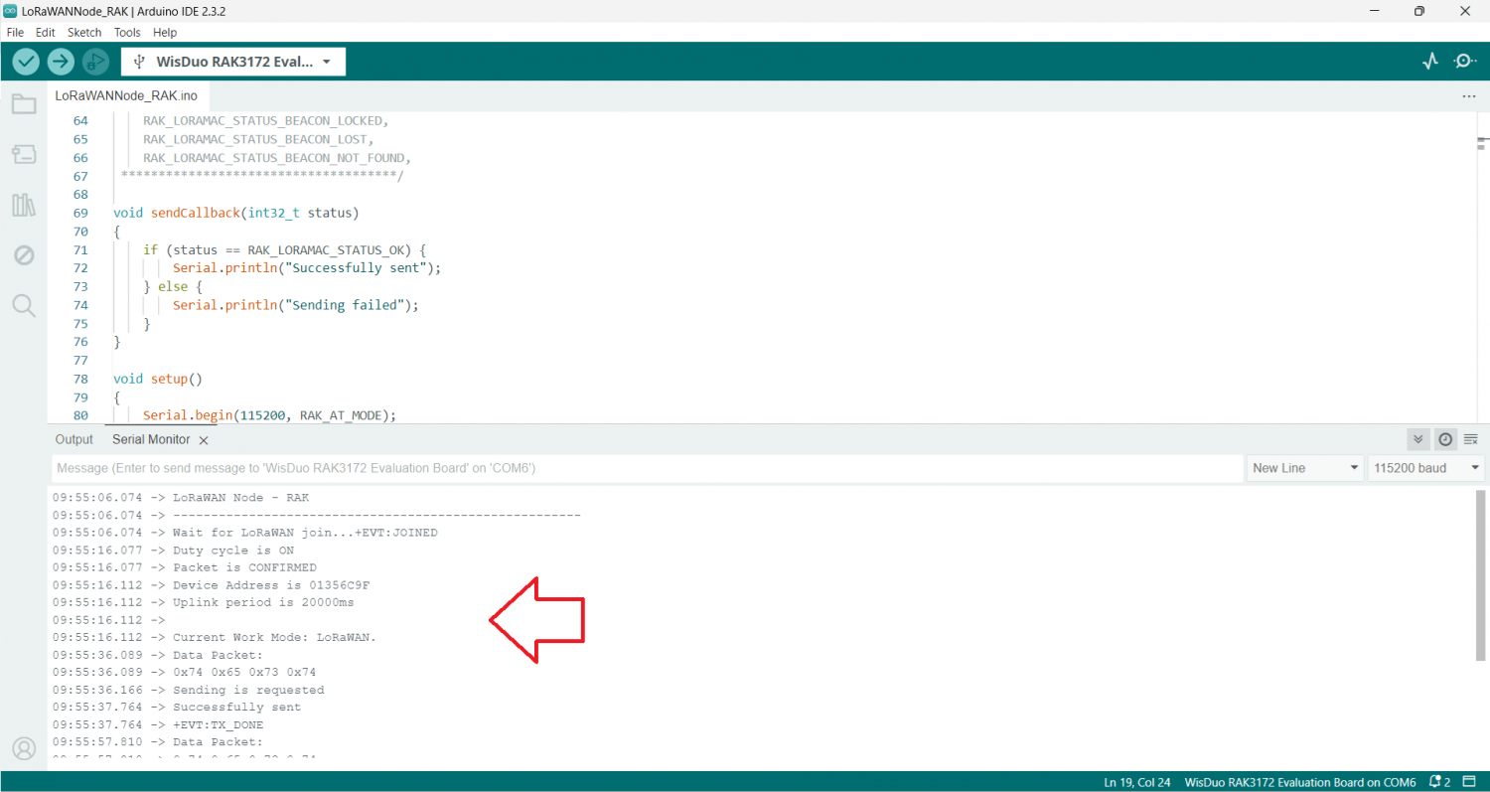Viewport: 1490px width, 792px height.
Task: Open the Sketch menu
Action: pyautogui.click(x=84, y=33)
